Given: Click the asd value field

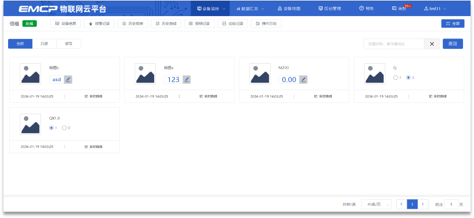Looking at the screenshot, I should click(57, 80).
